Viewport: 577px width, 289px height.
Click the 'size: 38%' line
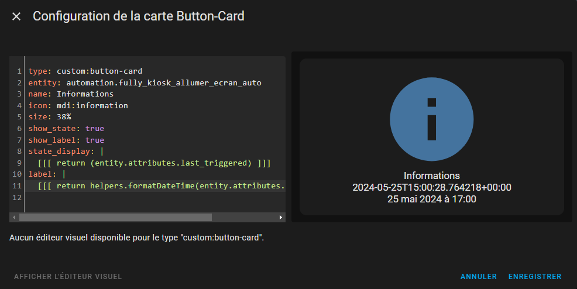coord(50,117)
